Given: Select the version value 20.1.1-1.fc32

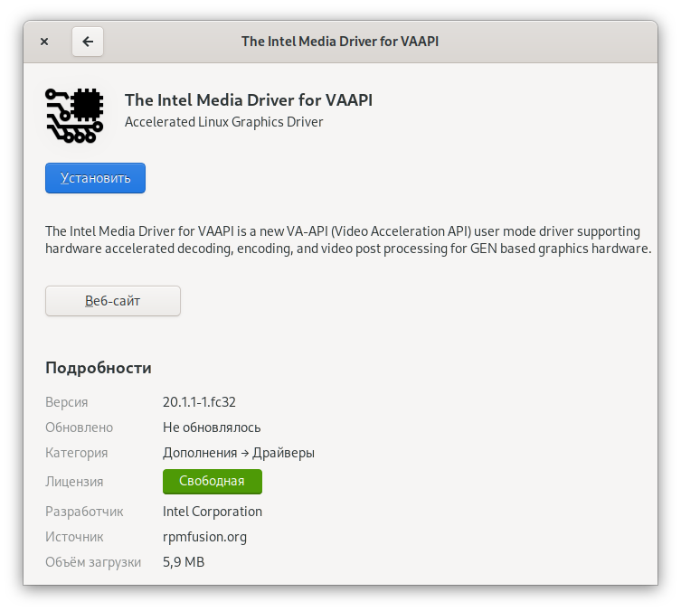Looking at the screenshot, I should pyautogui.click(x=199, y=402).
